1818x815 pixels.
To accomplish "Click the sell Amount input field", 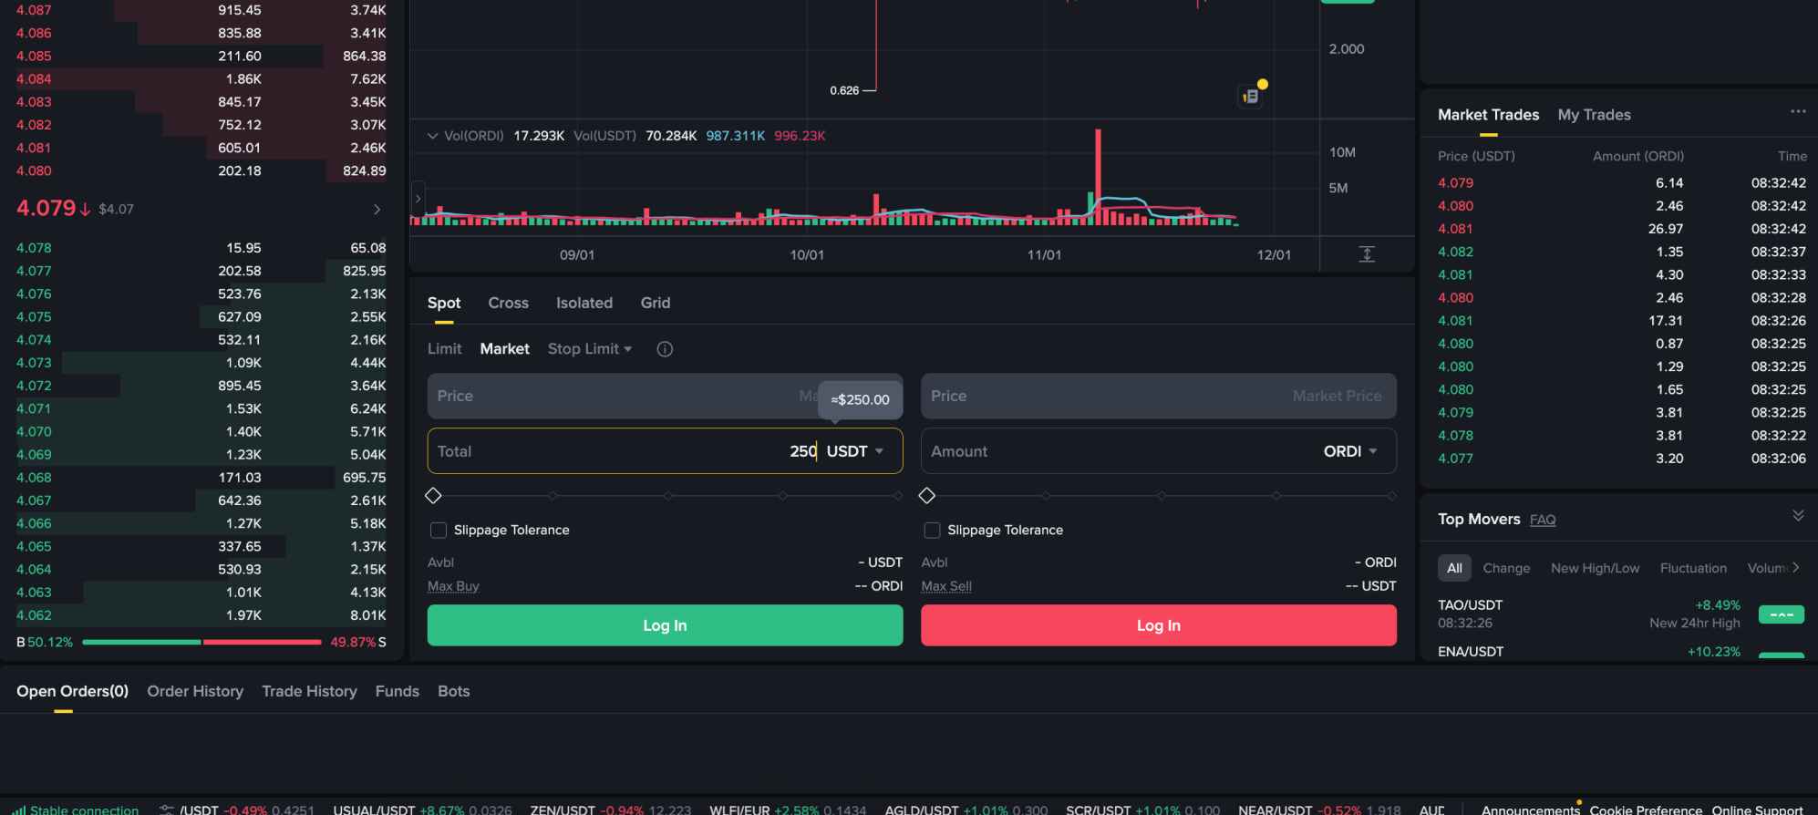I will [x=1158, y=451].
